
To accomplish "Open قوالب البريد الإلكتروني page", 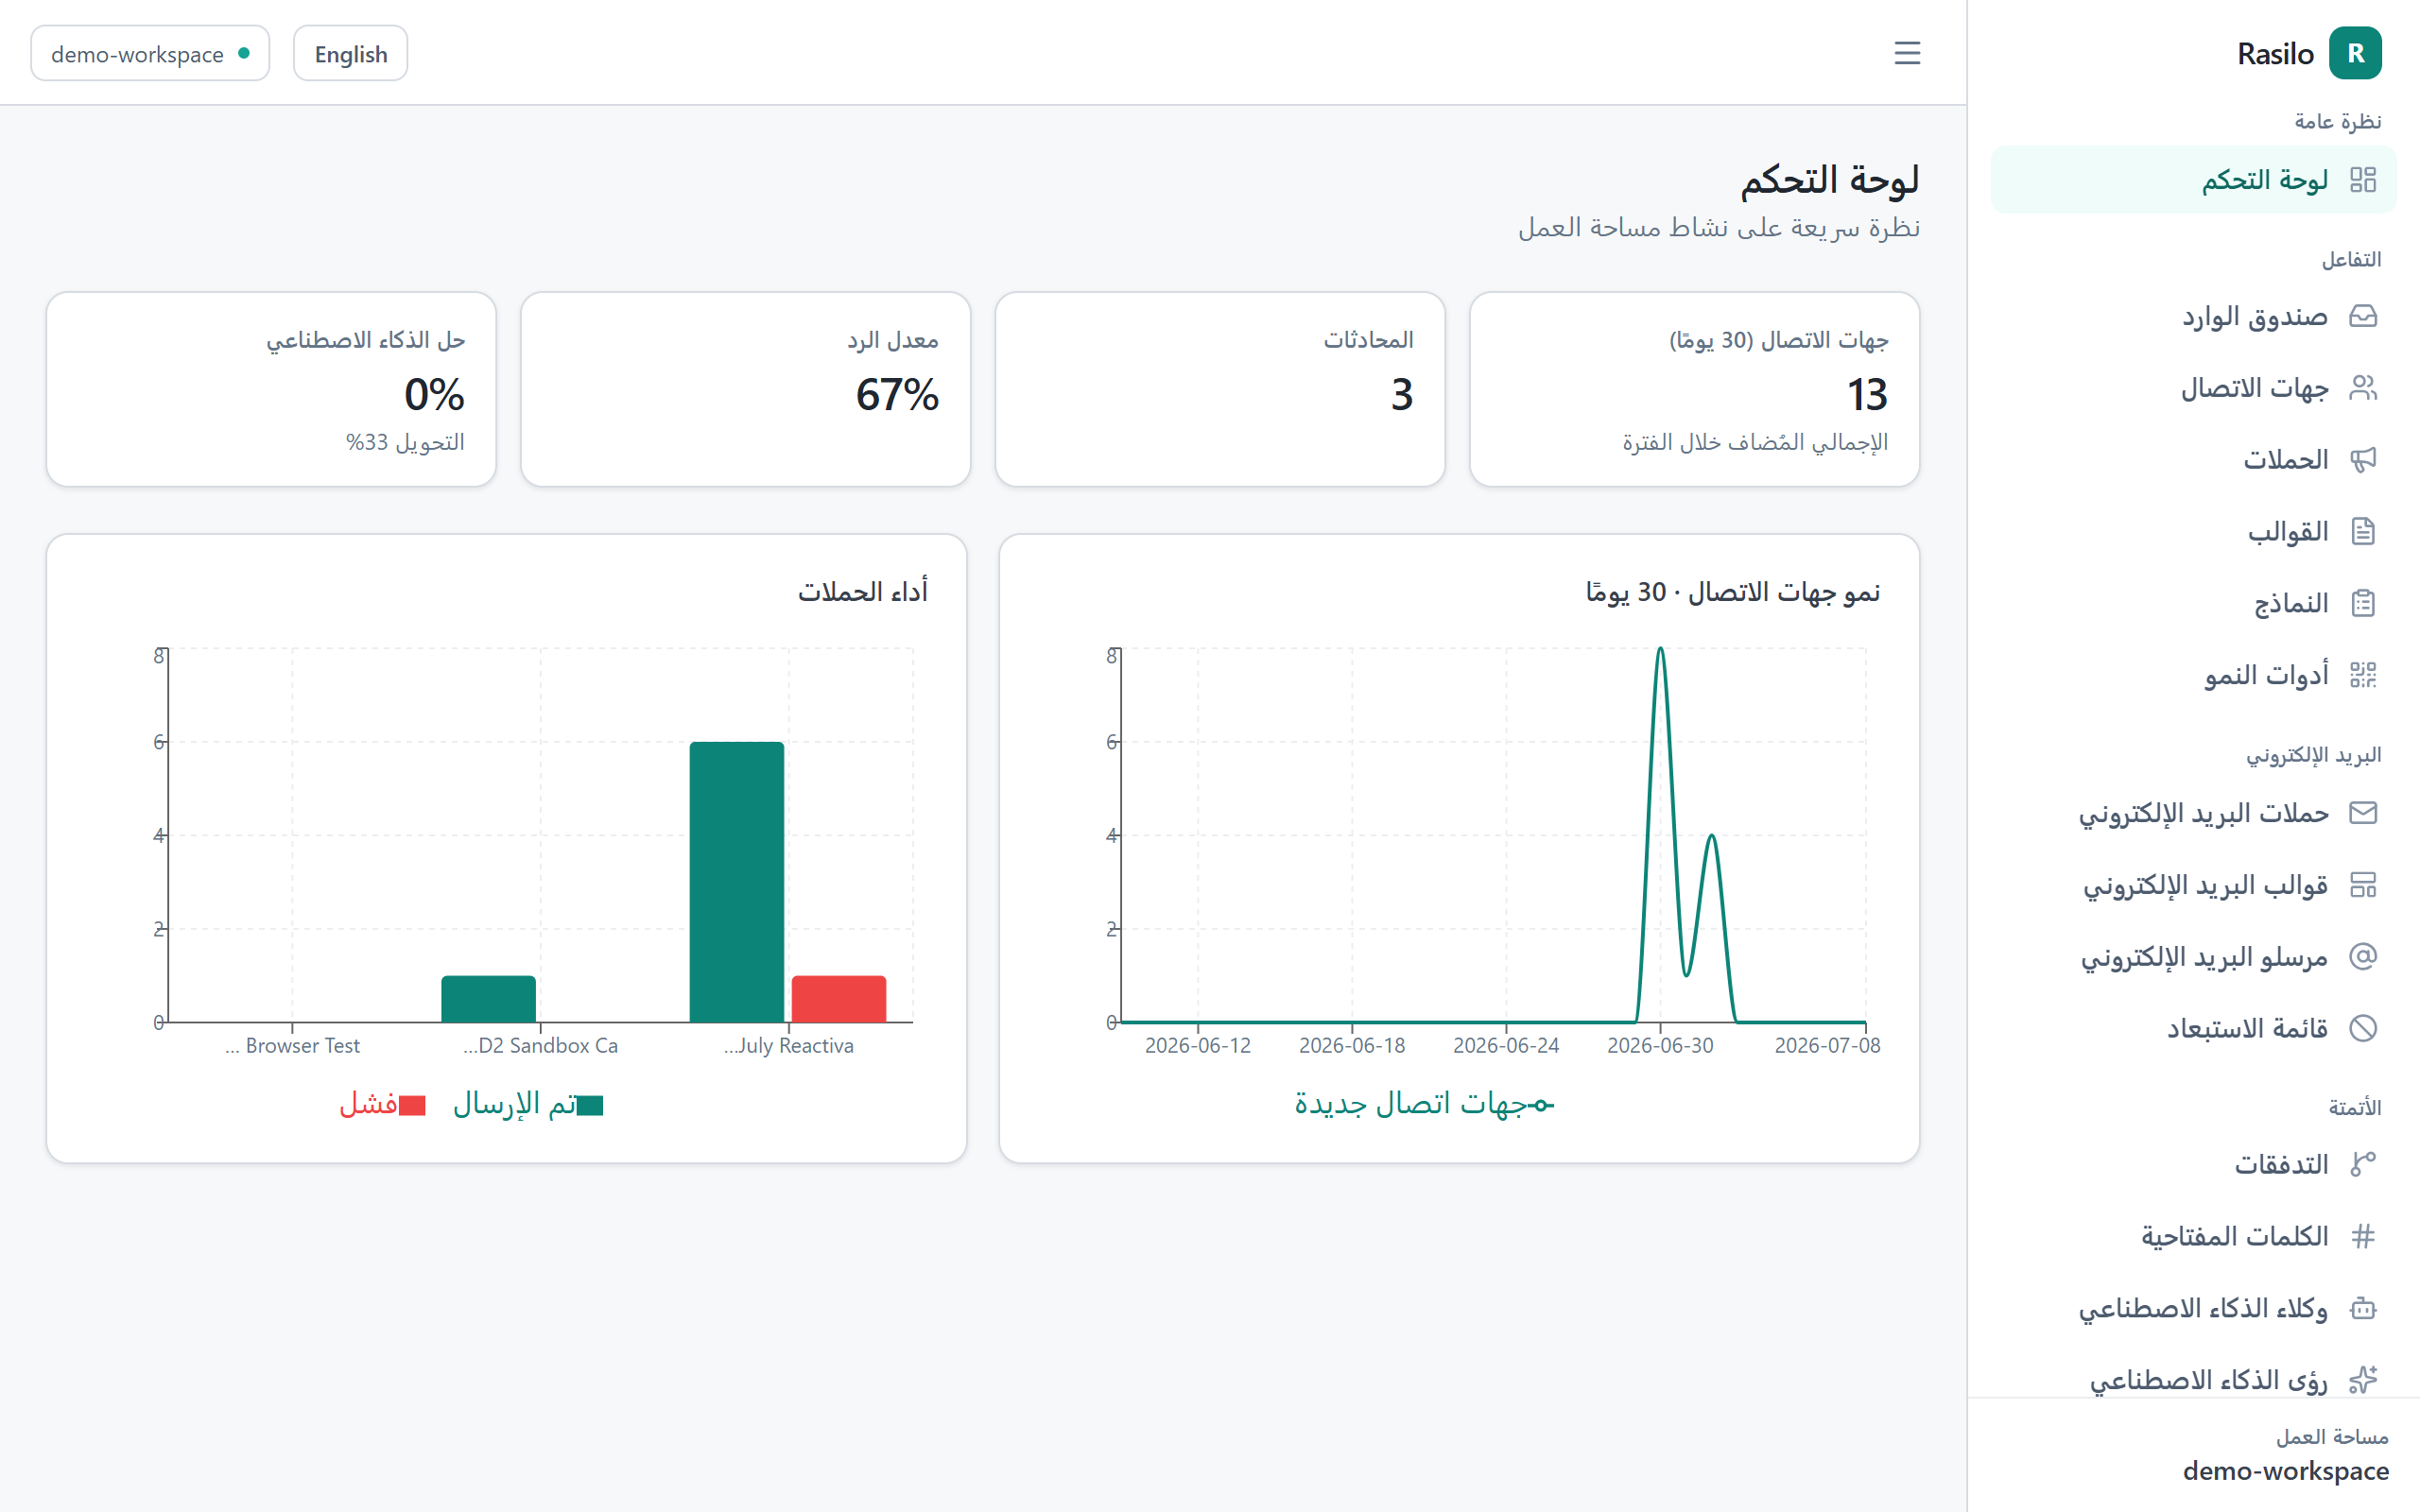I will (2194, 885).
